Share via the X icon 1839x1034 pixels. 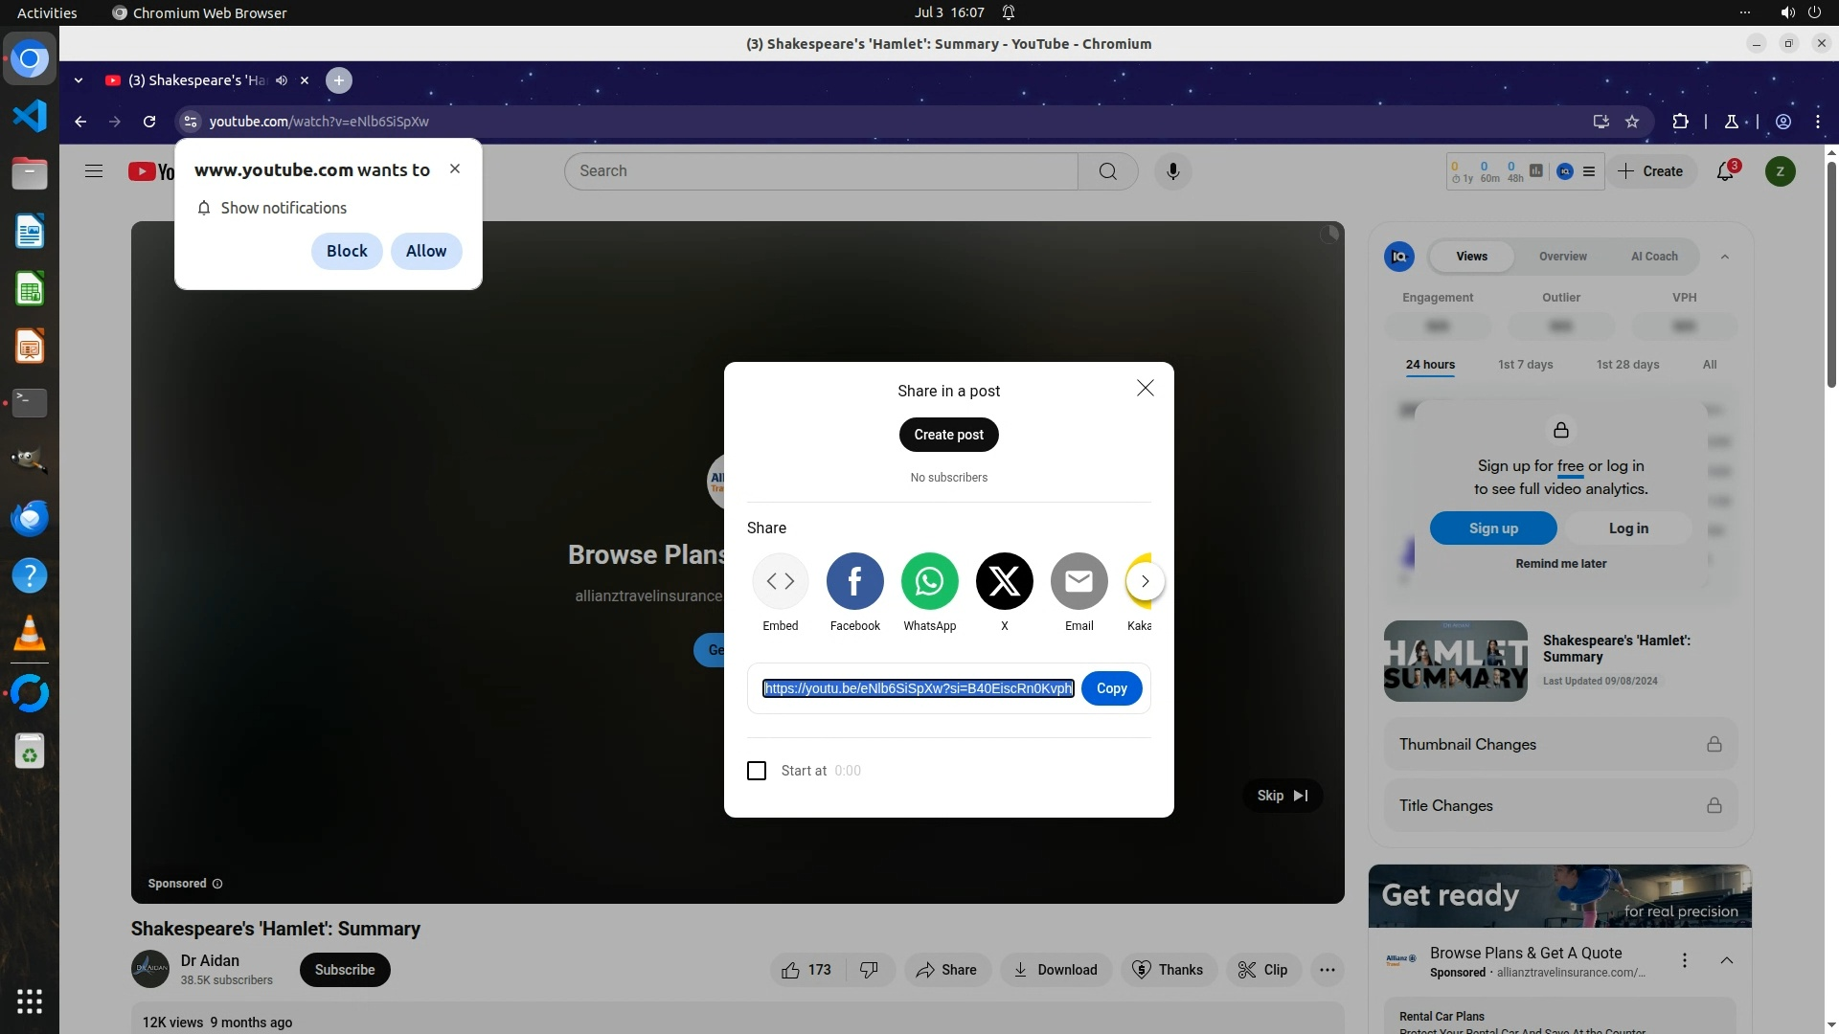(1004, 581)
